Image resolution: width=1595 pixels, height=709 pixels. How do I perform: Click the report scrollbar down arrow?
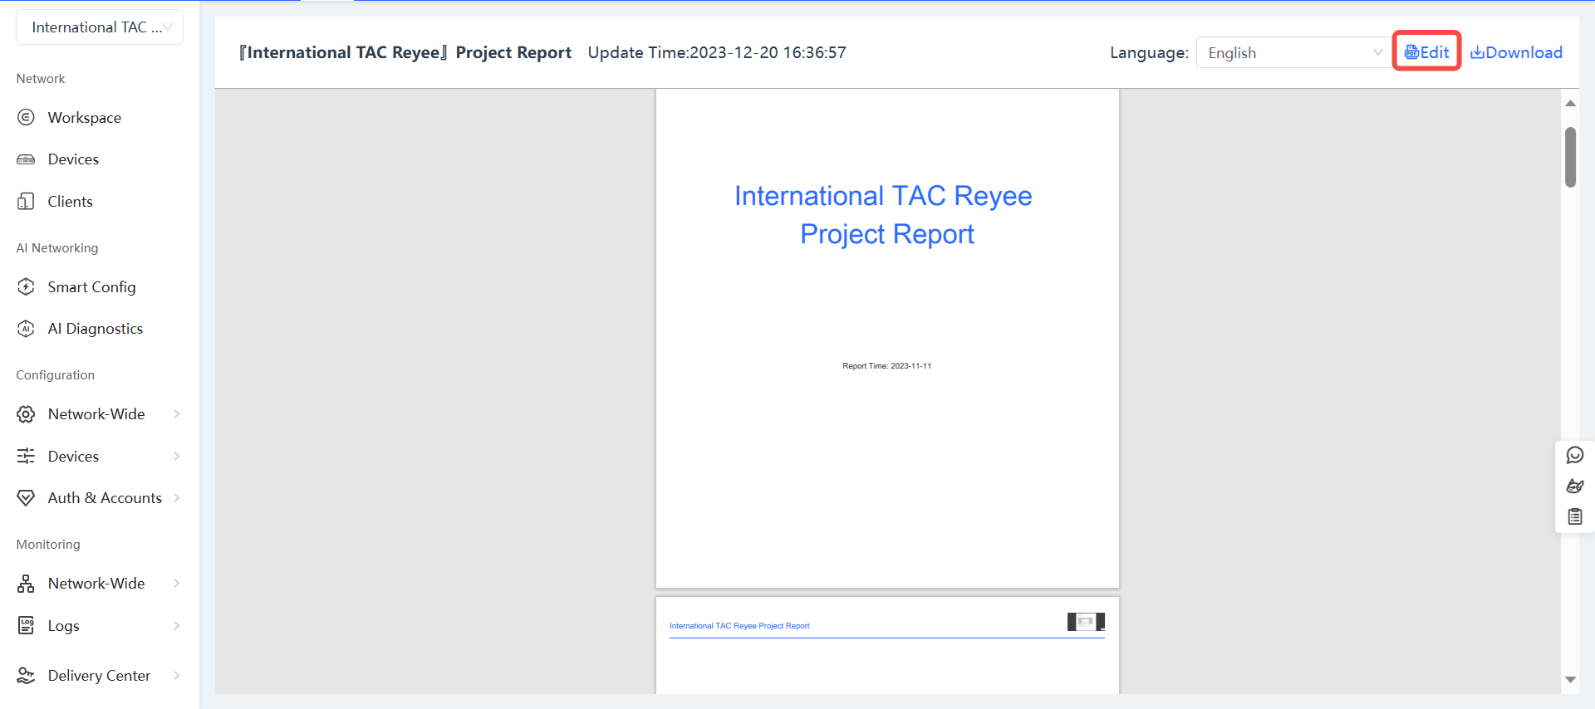click(1570, 679)
